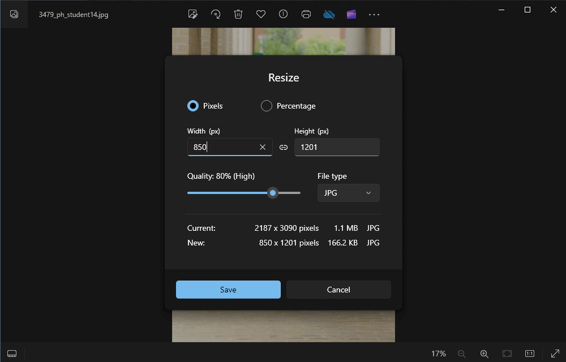Click the Delete trash can icon
The image size is (566, 362).
point(238,14)
